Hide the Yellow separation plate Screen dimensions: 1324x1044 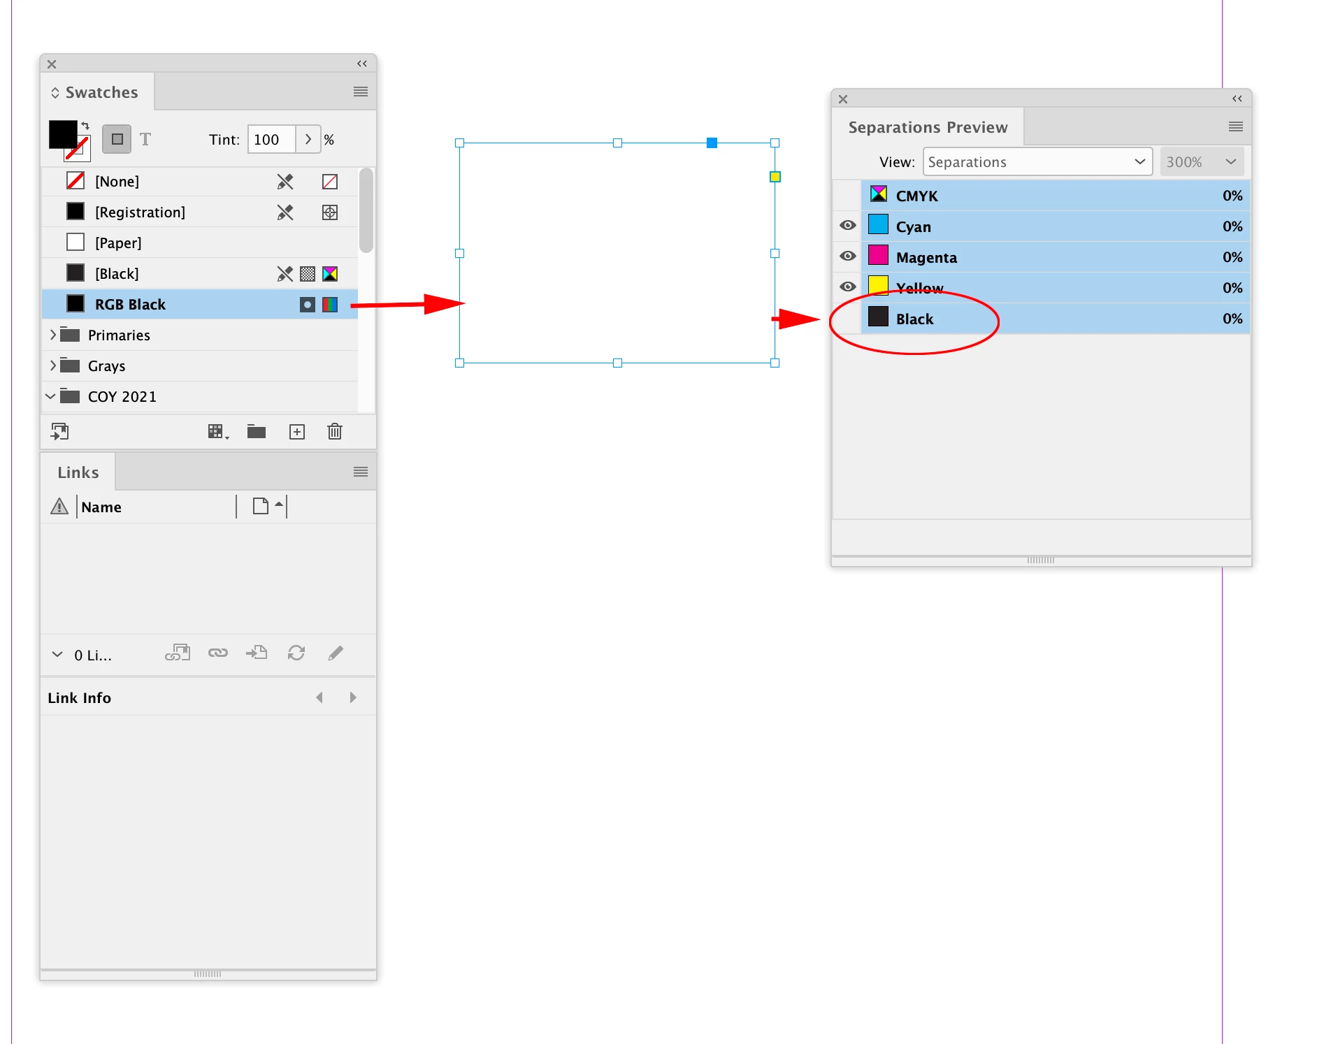click(x=847, y=287)
